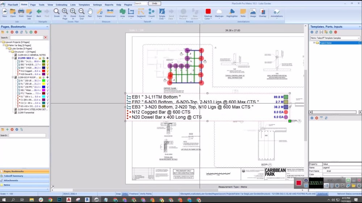Viewport: 362px width, 203px height.
Task: Toggle the light bulb for EB2 row
Action: [47, 65]
